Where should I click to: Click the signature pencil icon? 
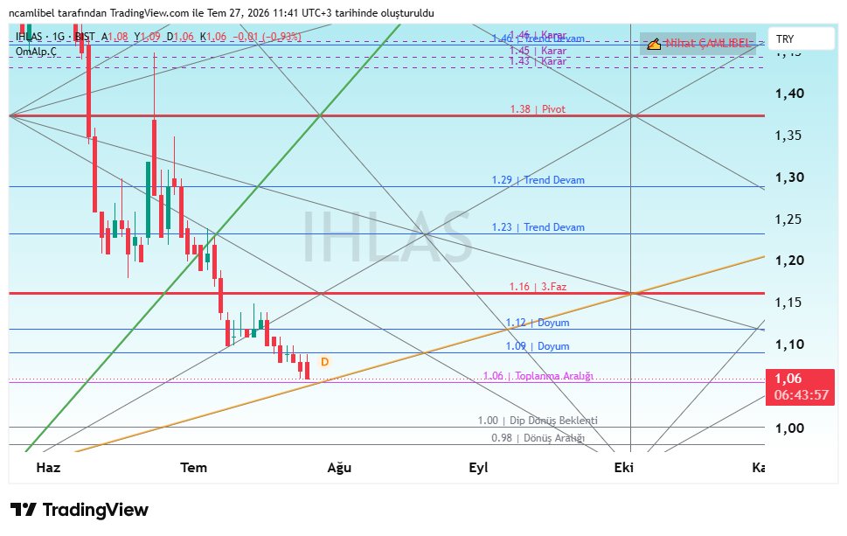[654, 44]
